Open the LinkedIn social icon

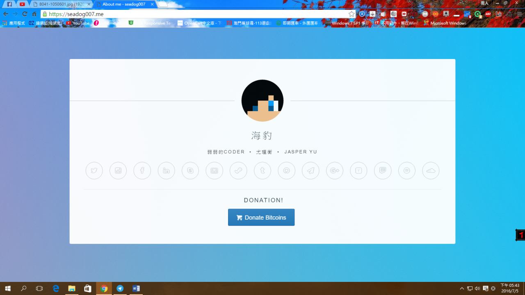tap(166, 171)
